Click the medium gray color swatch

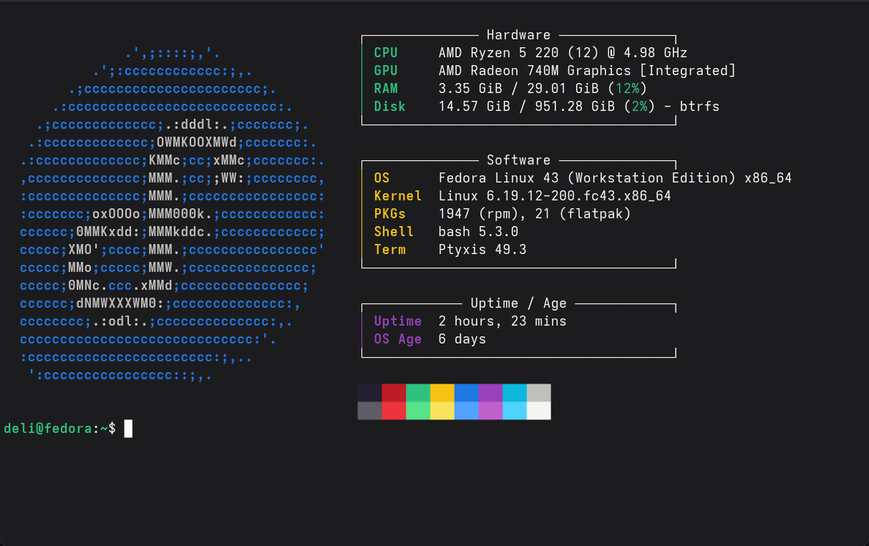[370, 411]
